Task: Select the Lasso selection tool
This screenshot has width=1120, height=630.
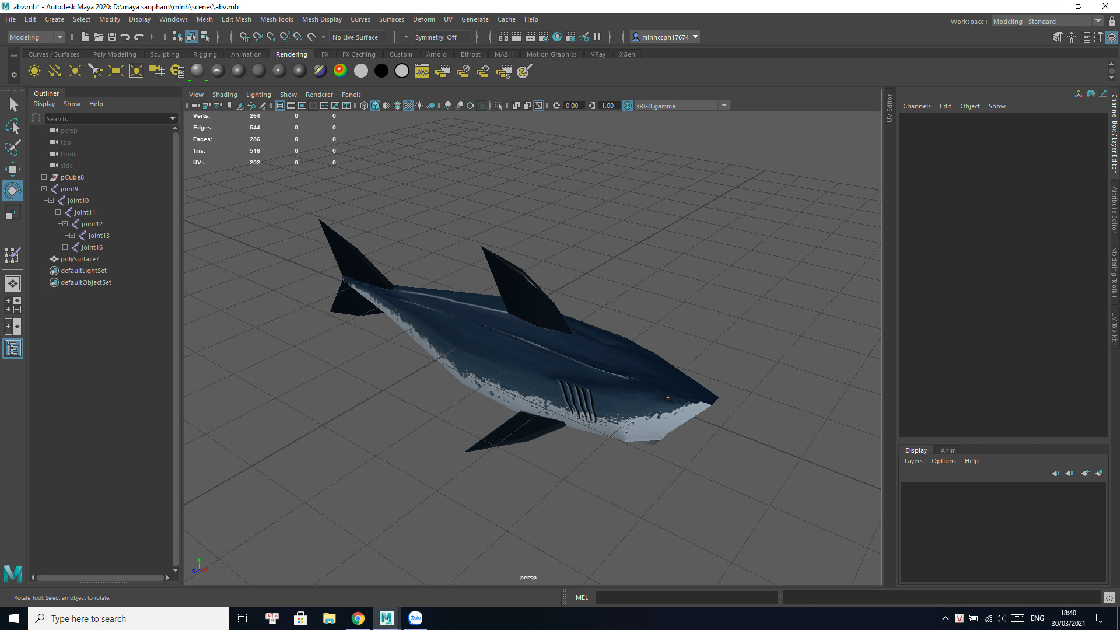Action: pyautogui.click(x=12, y=126)
